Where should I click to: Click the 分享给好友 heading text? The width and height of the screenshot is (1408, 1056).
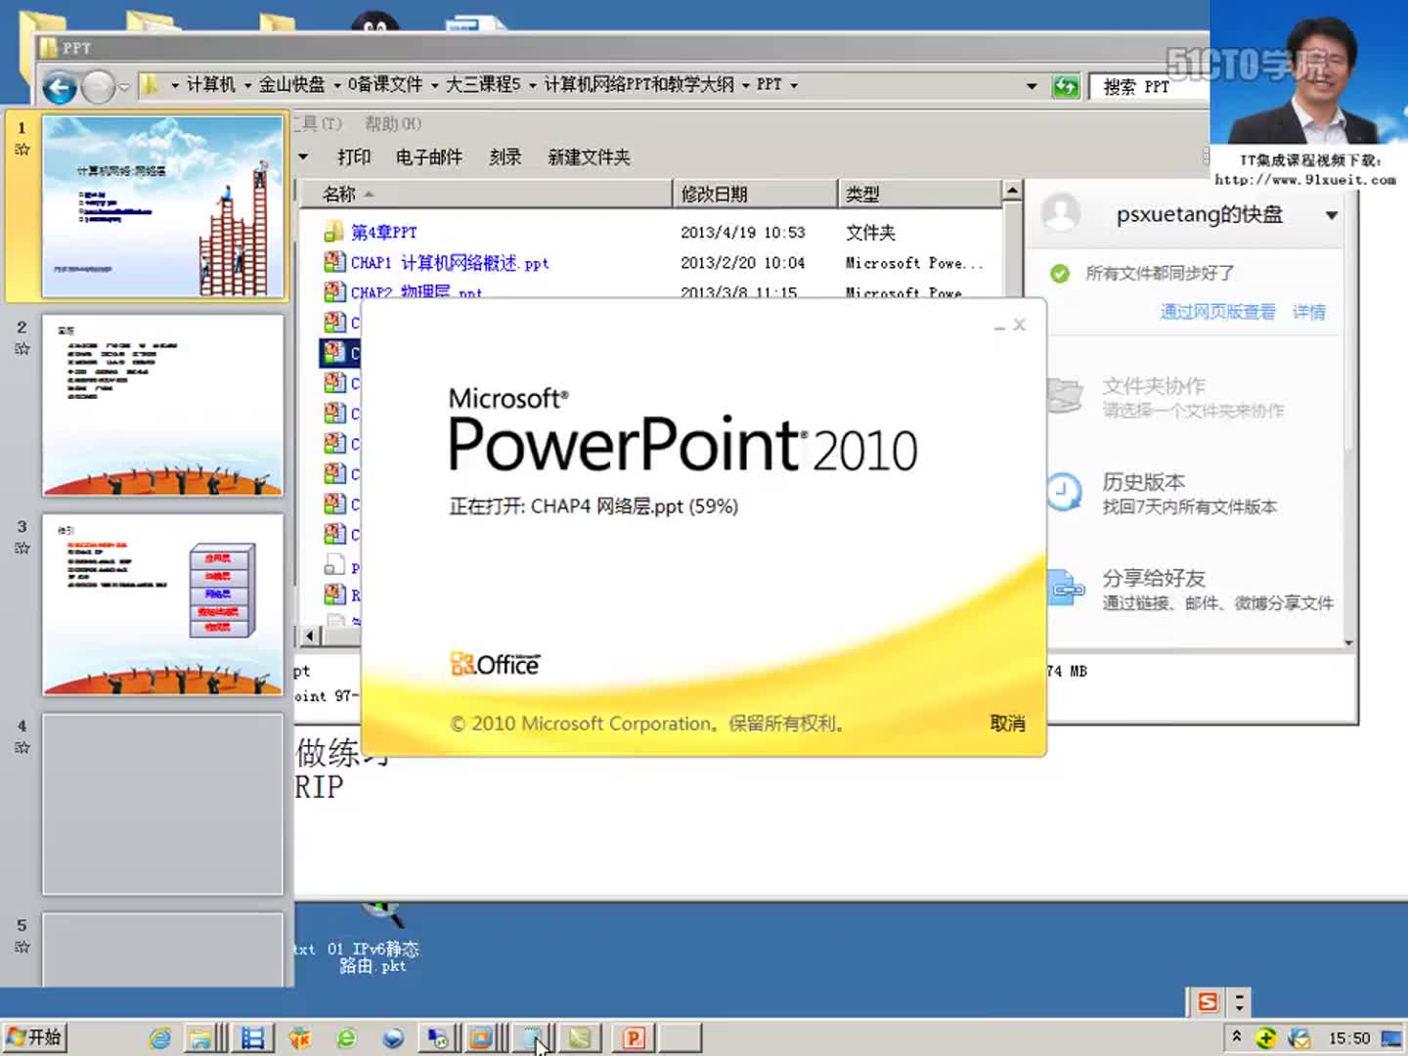tap(1154, 578)
